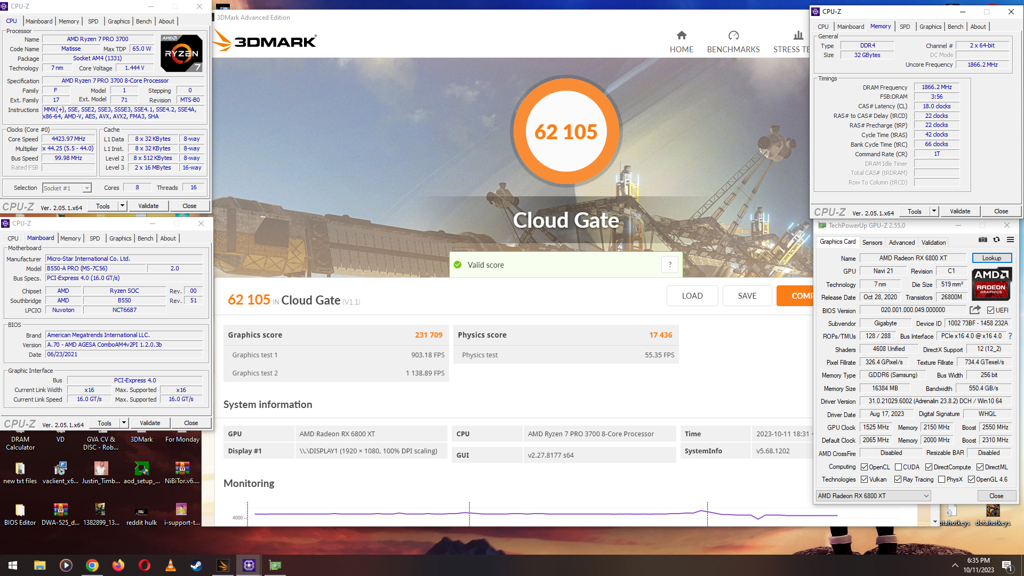Open Firefox from the taskbar
Image resolution: width=1024 pixels, height=576 pixels.
118,565
